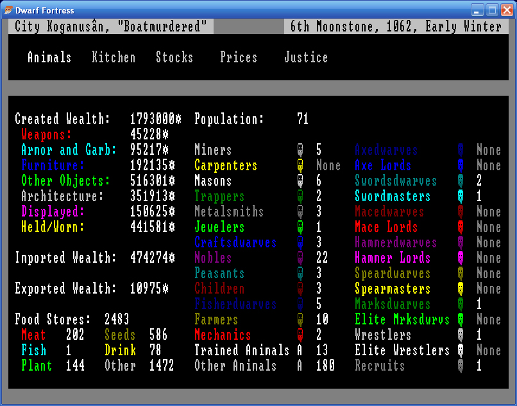The height and width of the screenshot is (406, 517).
Task: Click the Exported Wealth value 10975
Action: [x=149, y=288]
